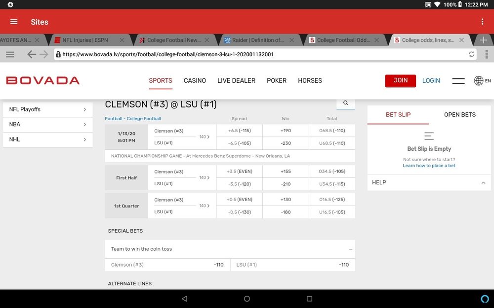Switch to OPEN BETS tab

click(x=459, y=115)
